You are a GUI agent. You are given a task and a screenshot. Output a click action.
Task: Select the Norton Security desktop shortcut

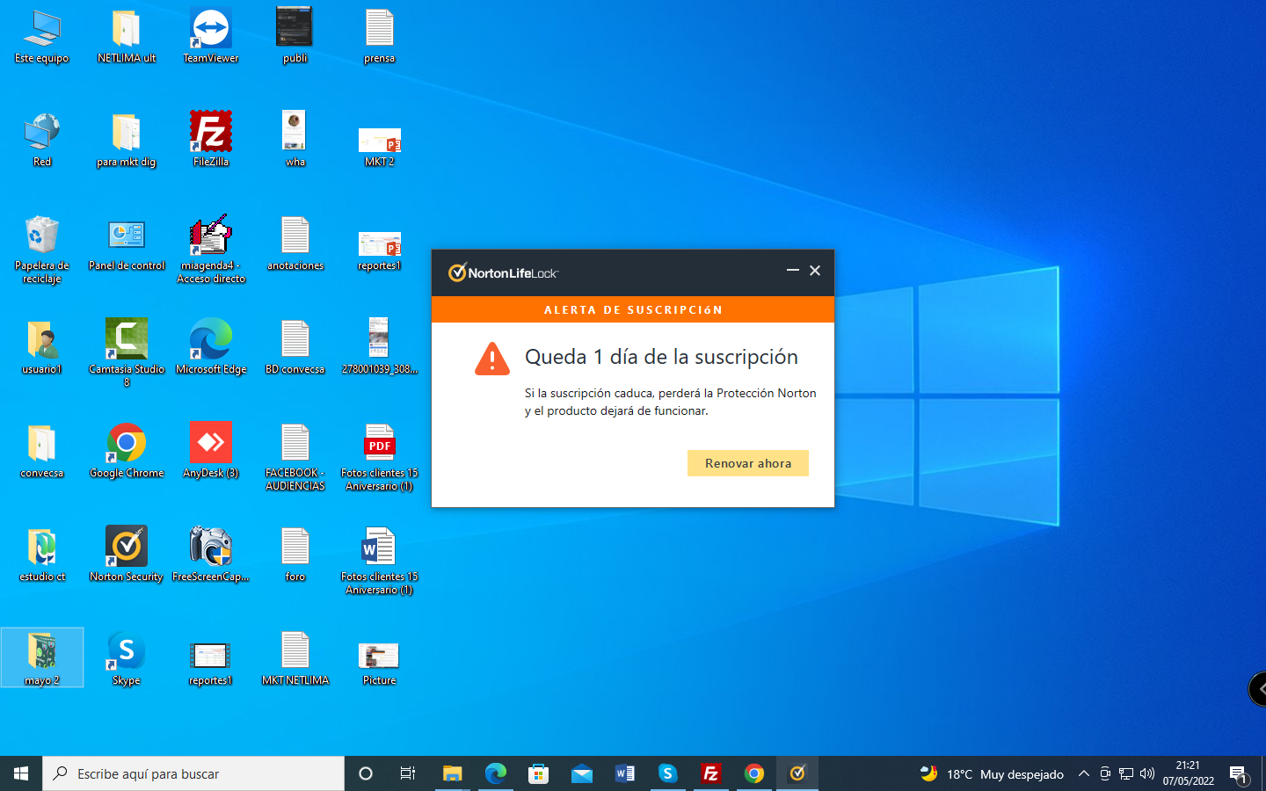(x=127, y=554)
